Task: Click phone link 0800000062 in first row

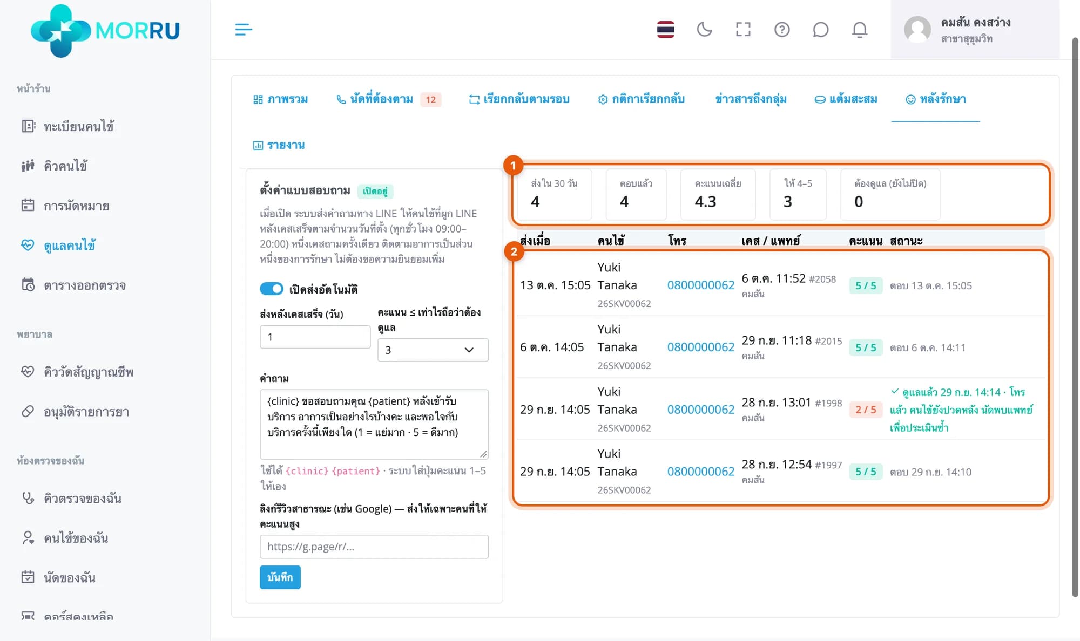Action: tap(700, 285)
